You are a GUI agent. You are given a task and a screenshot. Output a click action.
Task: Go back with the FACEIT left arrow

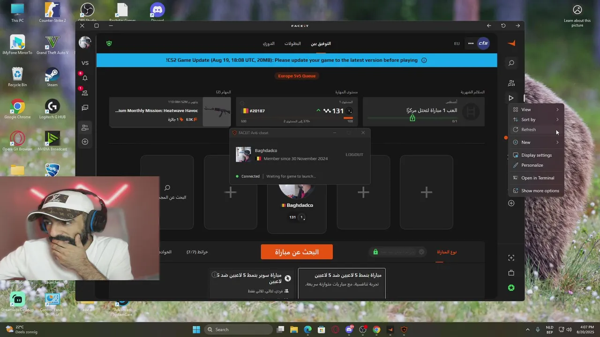click(x=489, y=26)
